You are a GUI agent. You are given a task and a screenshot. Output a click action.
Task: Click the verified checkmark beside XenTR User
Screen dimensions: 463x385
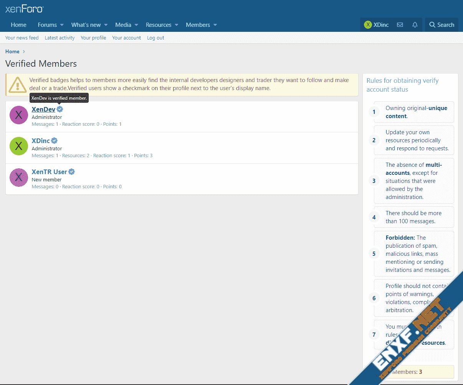click(x=71, y=172)
